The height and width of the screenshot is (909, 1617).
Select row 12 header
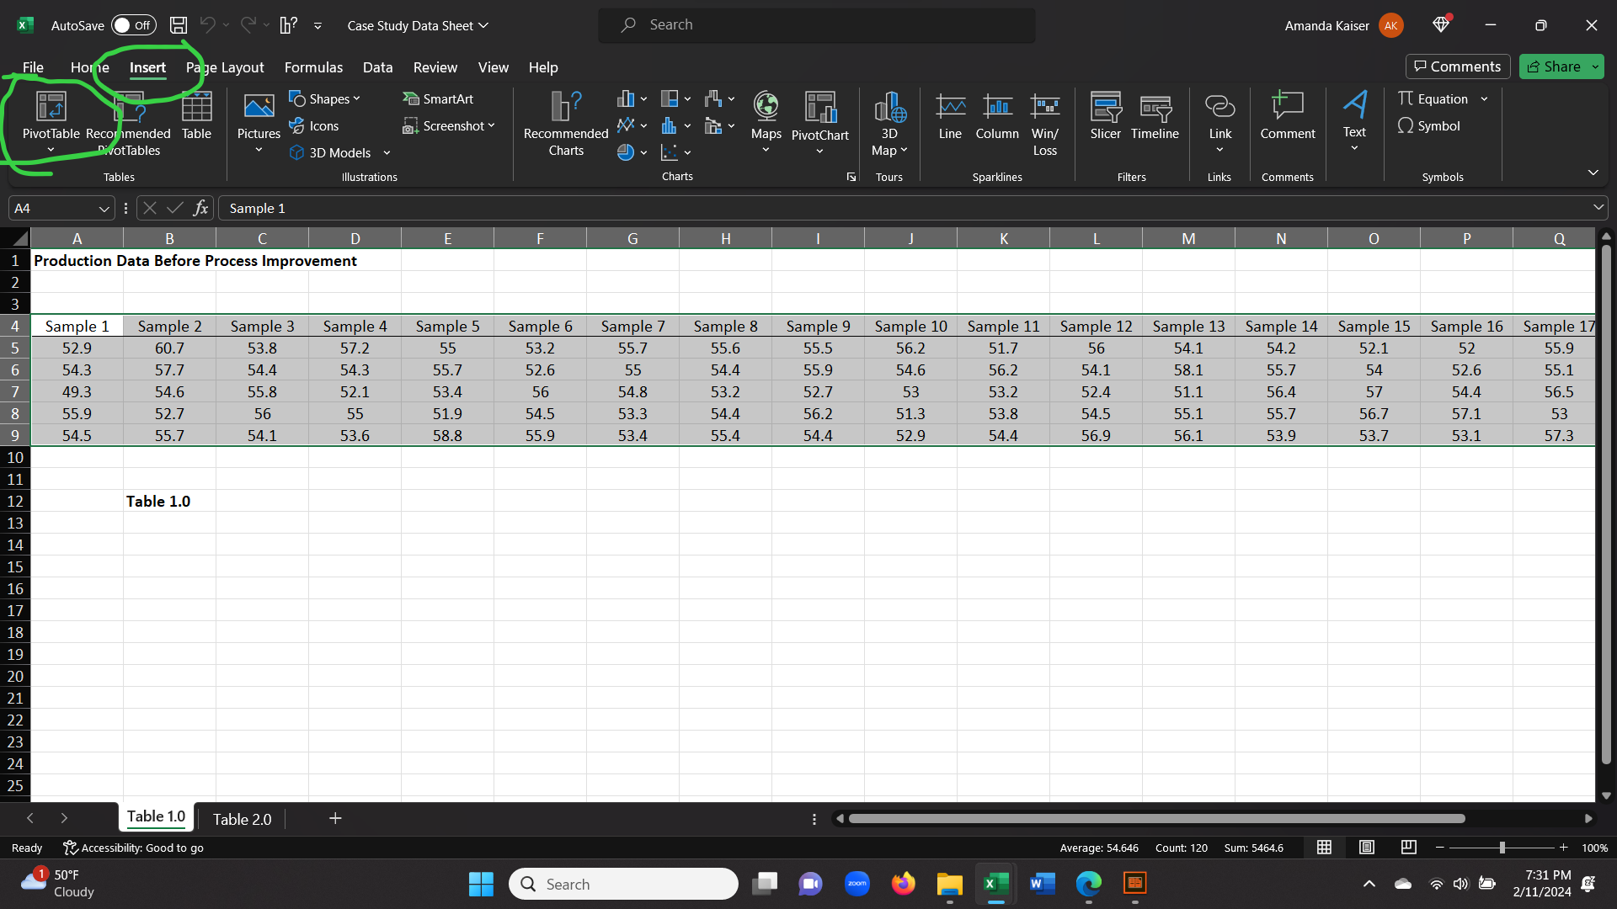click(15, 501)
